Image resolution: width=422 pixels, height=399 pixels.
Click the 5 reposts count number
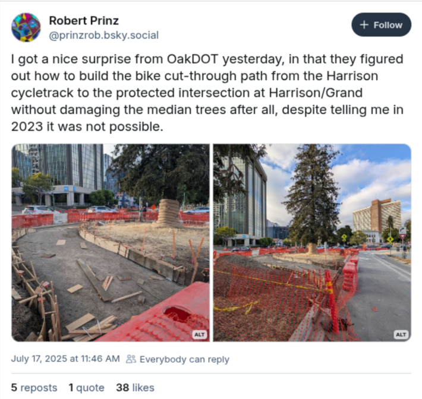(14, 388)
